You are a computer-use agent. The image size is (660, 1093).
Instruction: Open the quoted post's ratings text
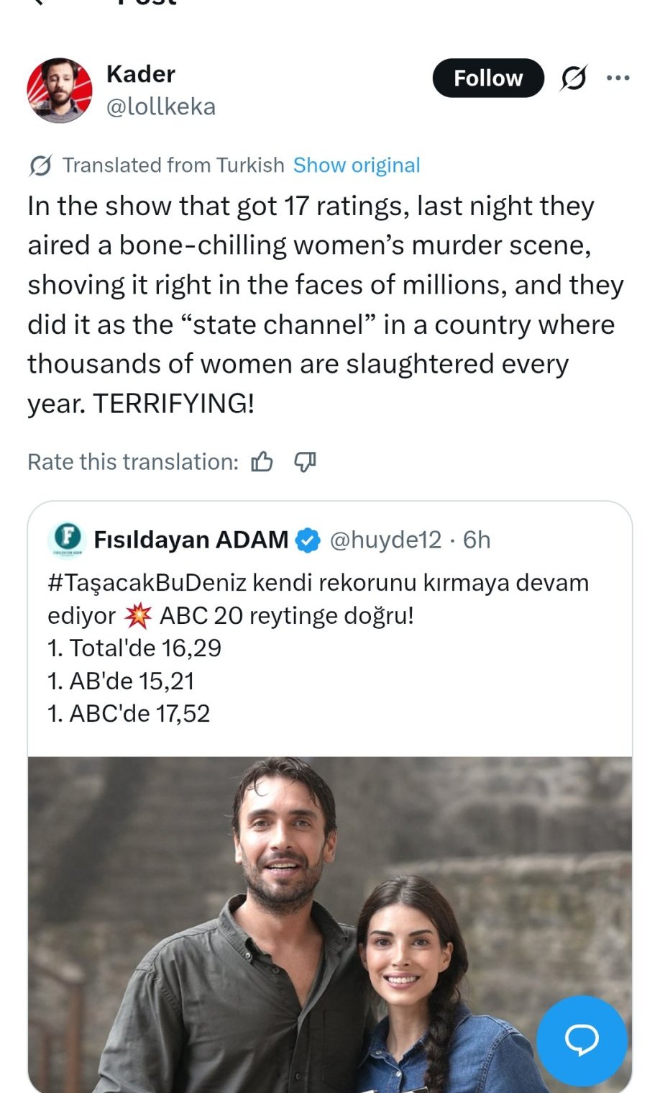134,681
